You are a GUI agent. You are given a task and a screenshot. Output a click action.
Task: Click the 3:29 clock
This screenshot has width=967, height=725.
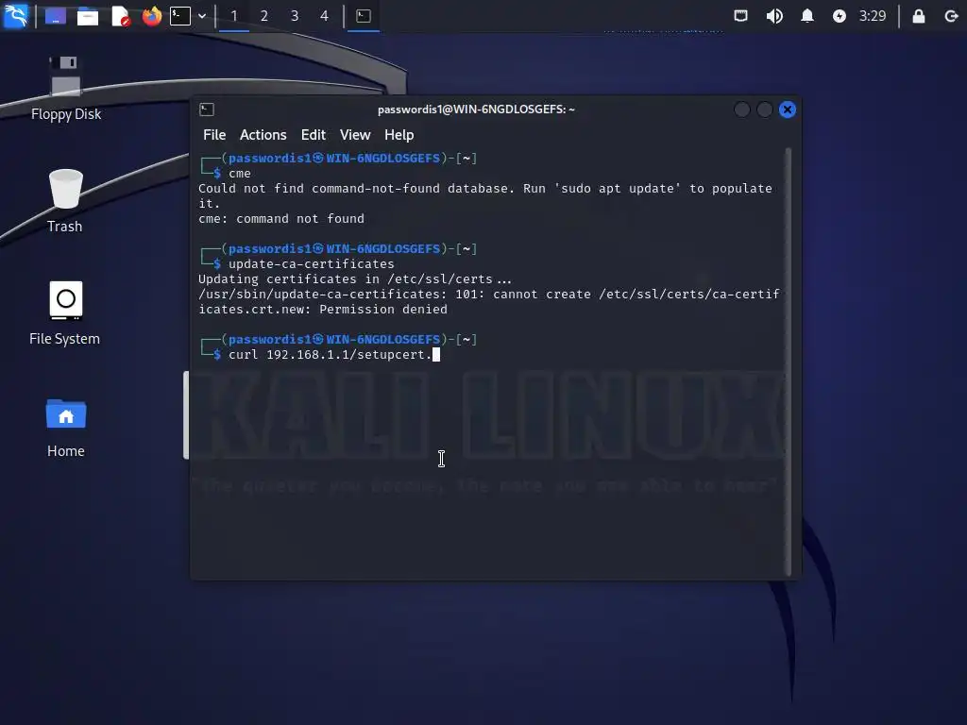click(873, 16)
